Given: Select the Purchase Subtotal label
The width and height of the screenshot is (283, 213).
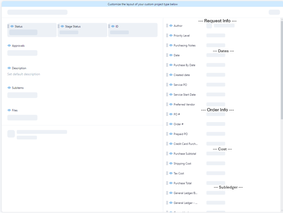Looking at the screenshot, I should pos(185,154).
